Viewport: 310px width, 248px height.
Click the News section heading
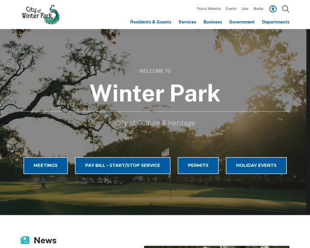pyautogui.click(x=45, y=240)
